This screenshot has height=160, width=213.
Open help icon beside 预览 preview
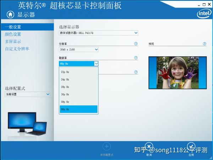(x=204, y=44)
